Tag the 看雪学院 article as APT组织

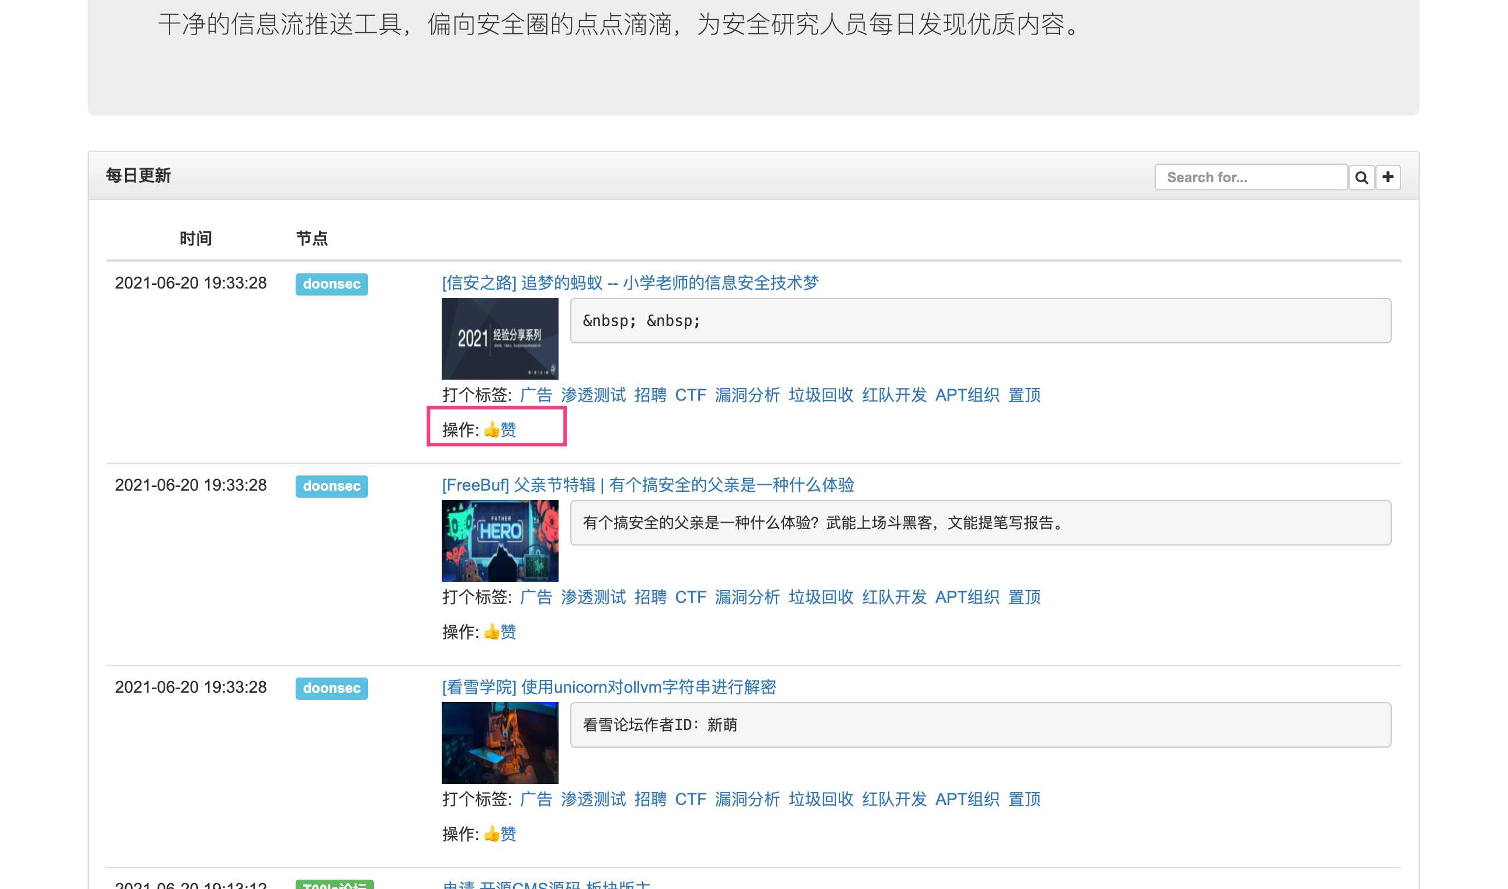pos(967,798)
